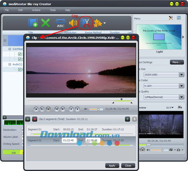Mute main preview speaker icon
Viewport: 188px width, 171px height.
(x=148, y=150)
